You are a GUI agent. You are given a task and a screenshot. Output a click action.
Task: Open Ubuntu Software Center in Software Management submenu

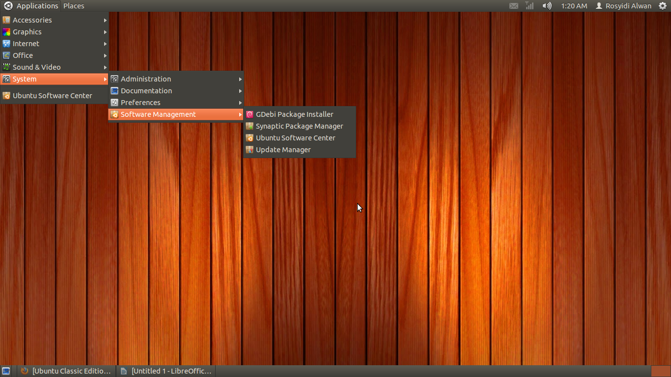300,138
